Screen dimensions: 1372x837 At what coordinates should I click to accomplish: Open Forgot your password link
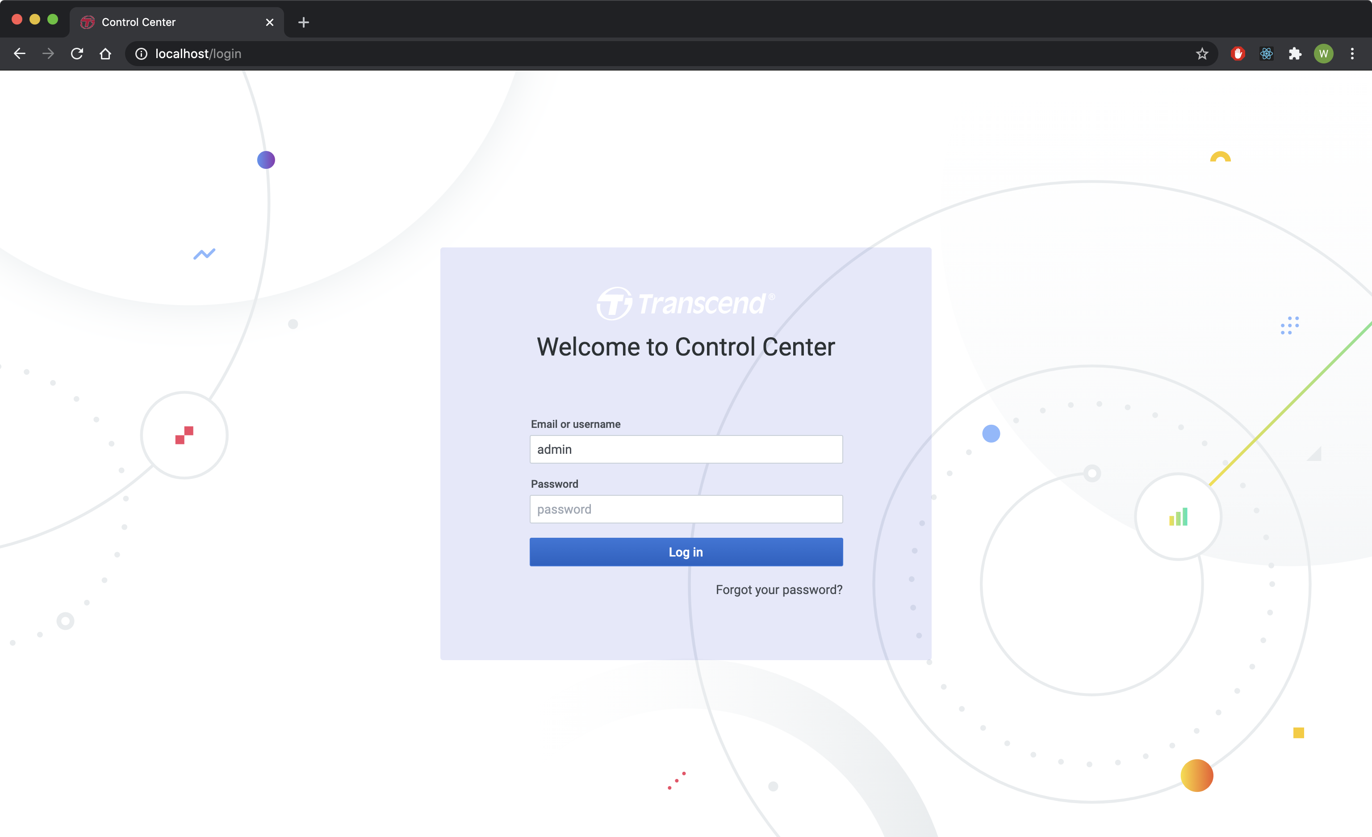779,590
